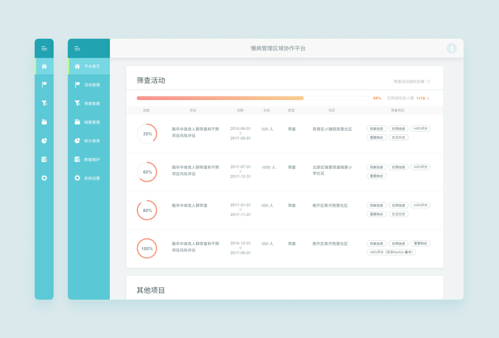The image size is (499, 338).
Task: Click the pie chart icon in collapsed sidebar
Action: 44,141
